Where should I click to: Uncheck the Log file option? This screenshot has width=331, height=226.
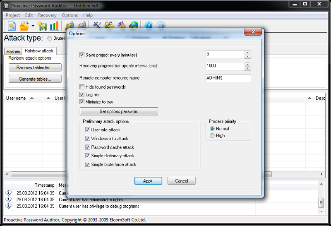click(82, 94)
